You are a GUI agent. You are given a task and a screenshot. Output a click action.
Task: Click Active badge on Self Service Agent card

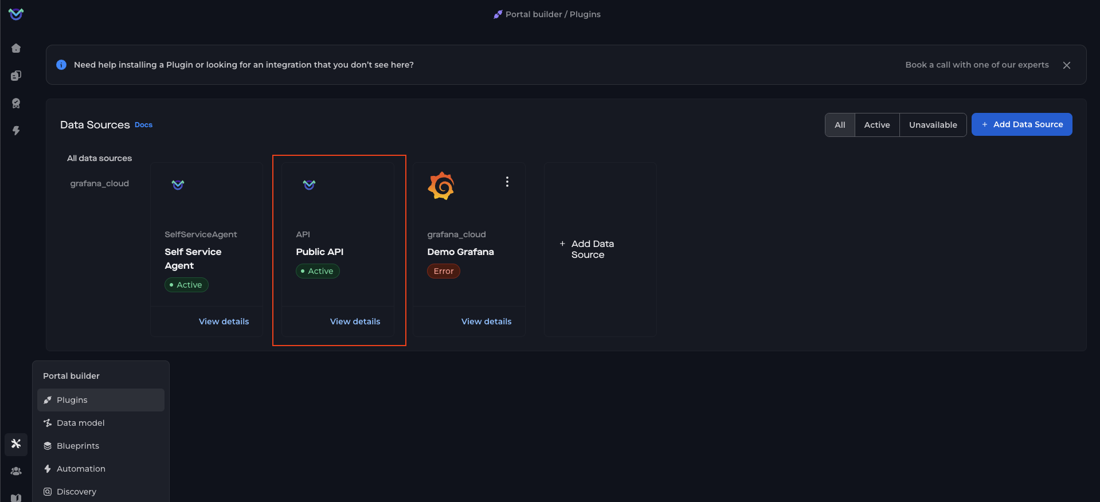tap(186, 285)
